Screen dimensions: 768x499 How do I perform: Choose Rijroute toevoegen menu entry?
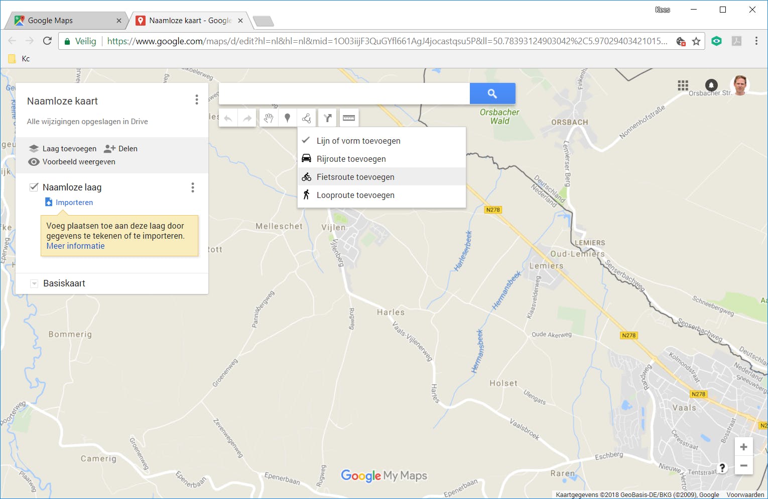(381, 159)
